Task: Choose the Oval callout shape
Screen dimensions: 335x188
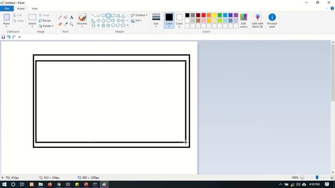Action: 118,26
